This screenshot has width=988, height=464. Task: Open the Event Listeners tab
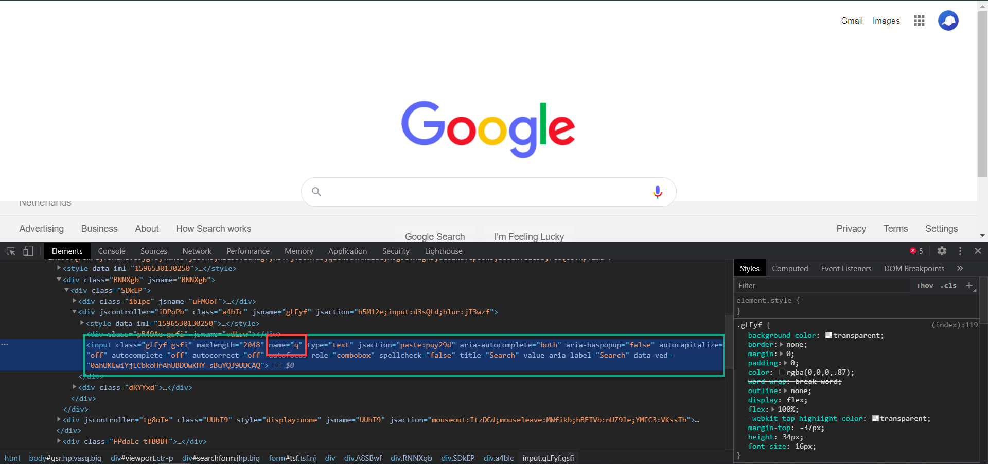click(x=846, y=268)
